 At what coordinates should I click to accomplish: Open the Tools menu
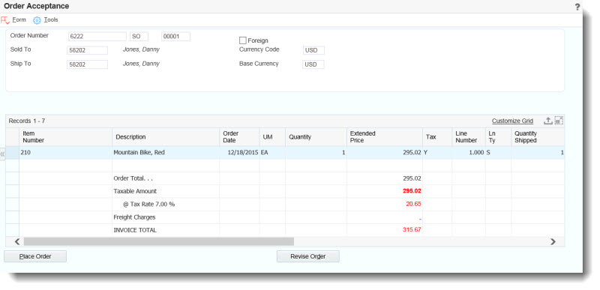[x=51, y=20]
